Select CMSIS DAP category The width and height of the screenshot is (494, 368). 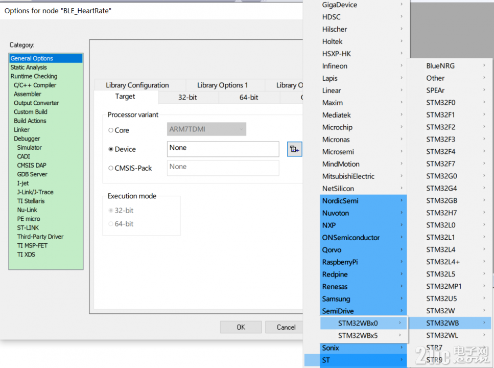46,165
